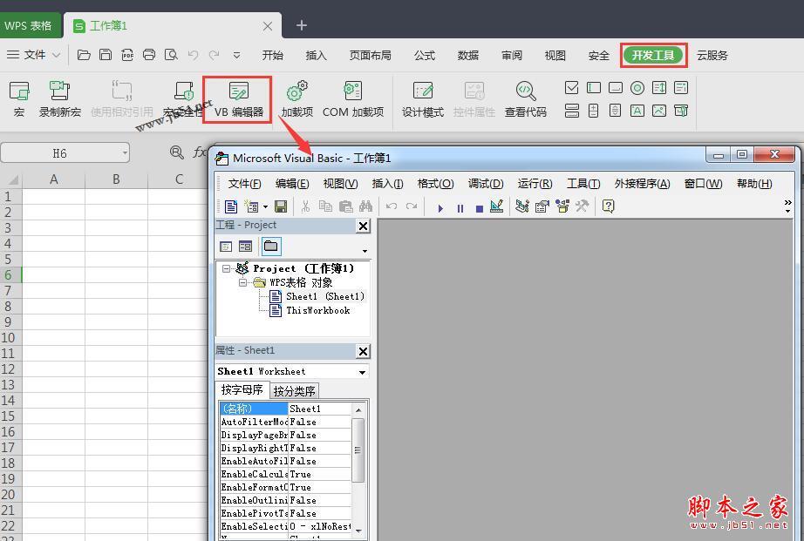Save the workbook via WPS quick toolbar

click(x=106, y=55)
